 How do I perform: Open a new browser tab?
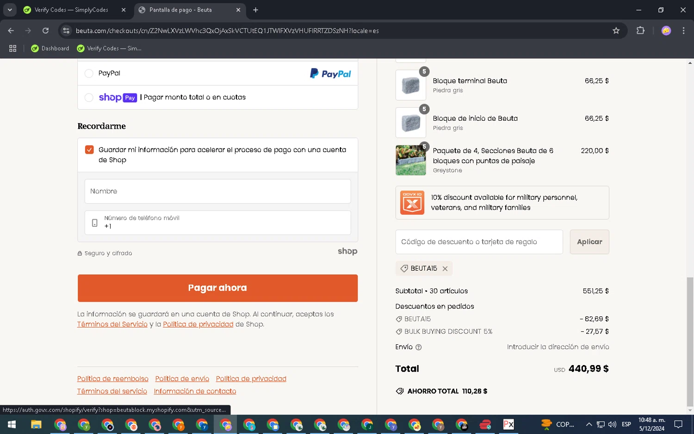point(255,10)
